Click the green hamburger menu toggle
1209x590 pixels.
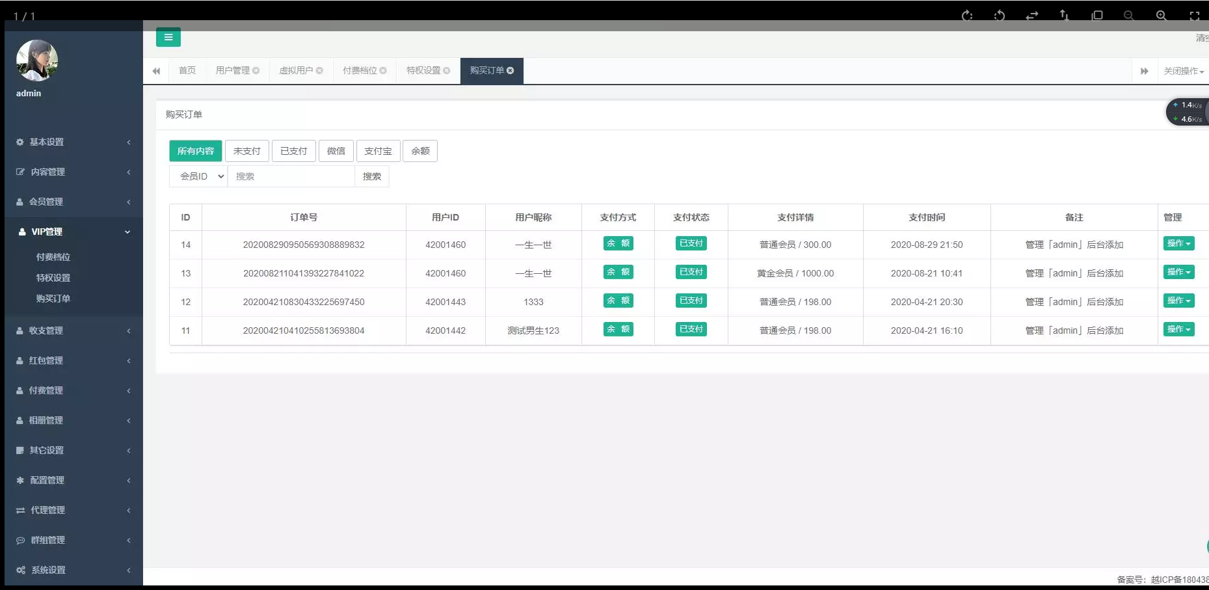[168, 37]
